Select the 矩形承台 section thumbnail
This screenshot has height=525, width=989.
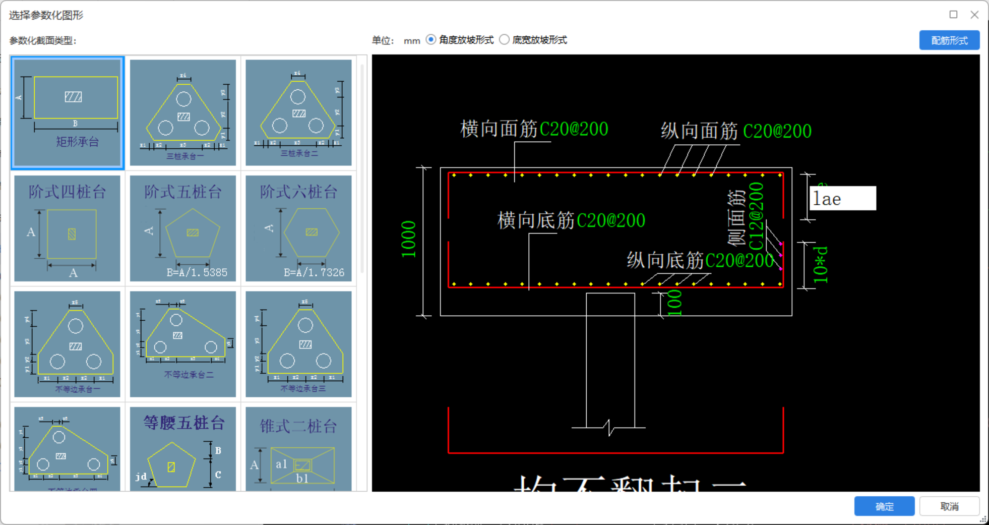coord(68,112)
